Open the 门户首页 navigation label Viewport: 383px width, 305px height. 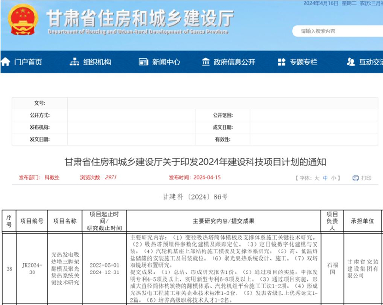coord(28,62)
